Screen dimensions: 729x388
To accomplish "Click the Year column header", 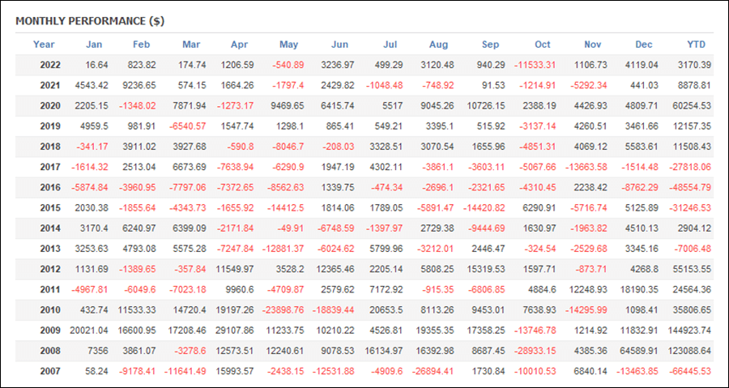I will 44,45.
